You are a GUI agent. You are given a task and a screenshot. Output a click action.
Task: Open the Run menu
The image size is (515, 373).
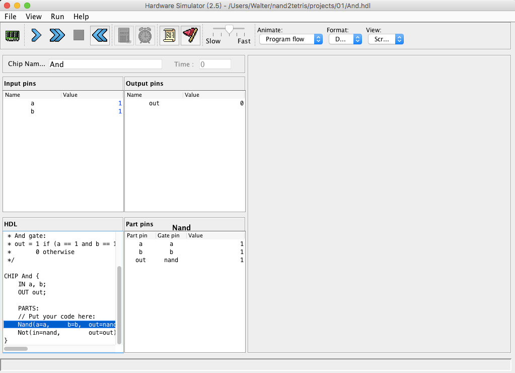pos(57,17)
